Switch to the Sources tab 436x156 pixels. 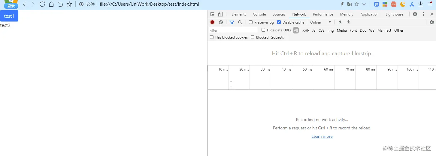click(x=279, y=14)
